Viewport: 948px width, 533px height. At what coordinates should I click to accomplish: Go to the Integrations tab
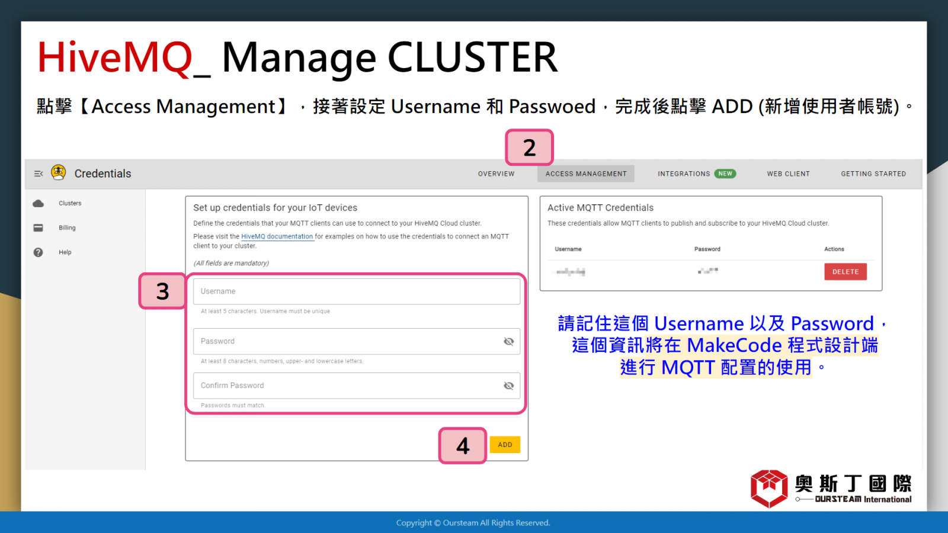point(684,174)
